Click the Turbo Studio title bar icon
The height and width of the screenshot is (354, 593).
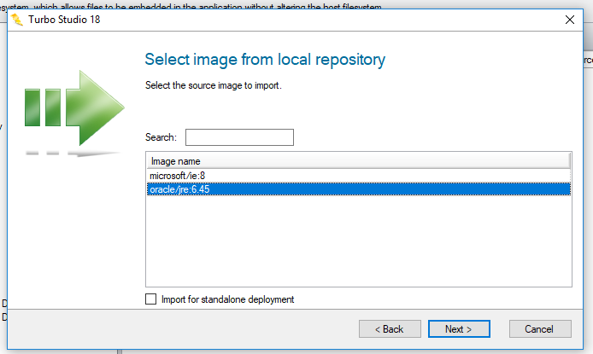tap(17, 20)
